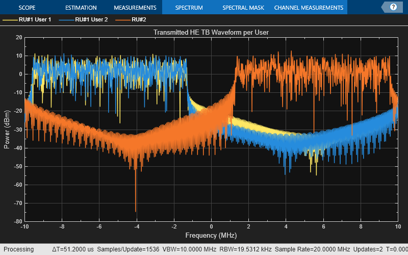Select the SPECTRUM tab

pos(189,8)
